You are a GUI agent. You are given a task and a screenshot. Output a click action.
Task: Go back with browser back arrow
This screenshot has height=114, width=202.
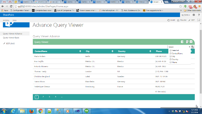[3, 6]
